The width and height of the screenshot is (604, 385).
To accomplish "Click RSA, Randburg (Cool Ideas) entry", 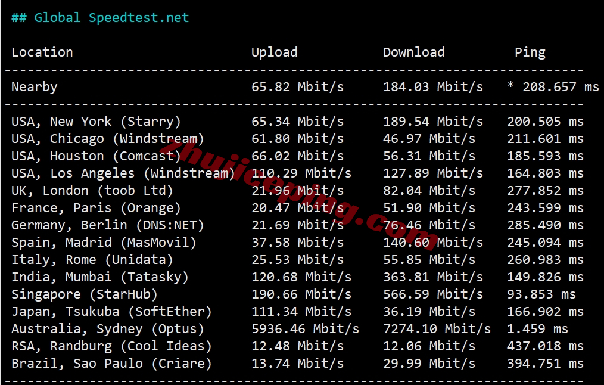I will pos(112,346).
